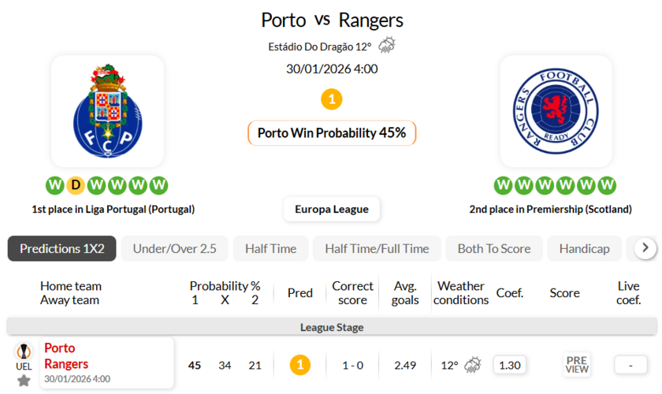Click the Rangers Football Club crest
This screenshot has height=394, width=662.
click(556, 110)
